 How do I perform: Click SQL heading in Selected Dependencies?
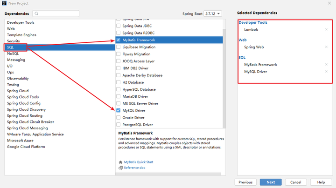(x=242, y=57)
